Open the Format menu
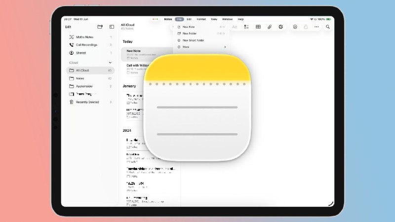The image size is (395, 222). click(x=201, y=19)
